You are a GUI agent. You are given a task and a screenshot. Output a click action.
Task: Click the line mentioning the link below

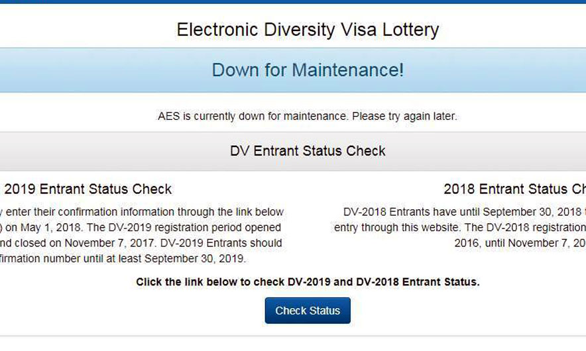[x=142, y=212]
